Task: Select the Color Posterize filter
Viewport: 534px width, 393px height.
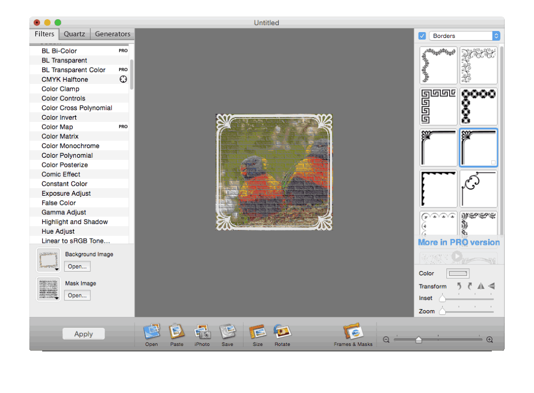Action: point(79,165)
